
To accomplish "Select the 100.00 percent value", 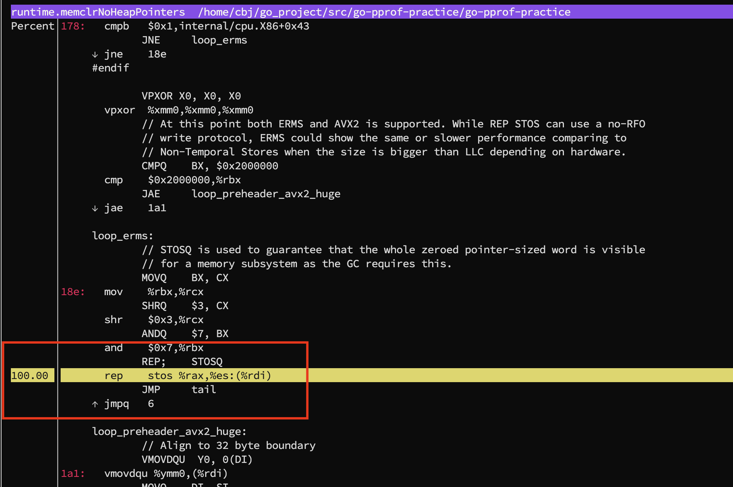I will pos(30,376).
